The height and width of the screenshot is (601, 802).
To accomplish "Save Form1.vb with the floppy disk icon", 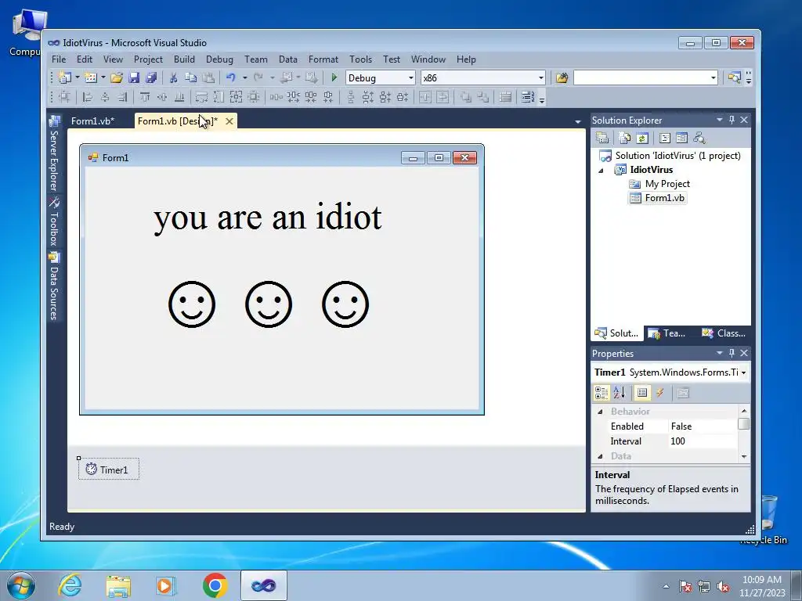I will pos(134,77).
